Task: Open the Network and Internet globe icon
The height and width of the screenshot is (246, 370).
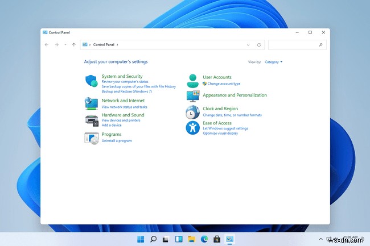Action: (x=91, y=103)
